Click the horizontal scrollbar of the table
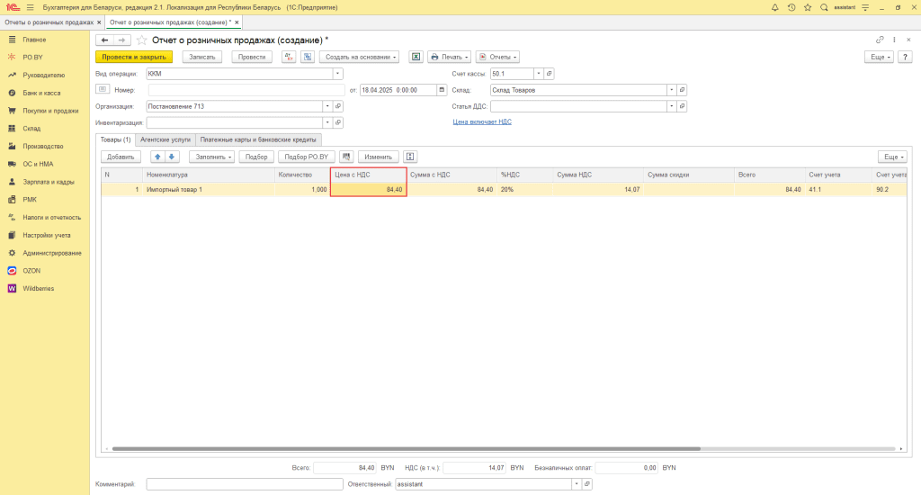 tap(406, 448)
